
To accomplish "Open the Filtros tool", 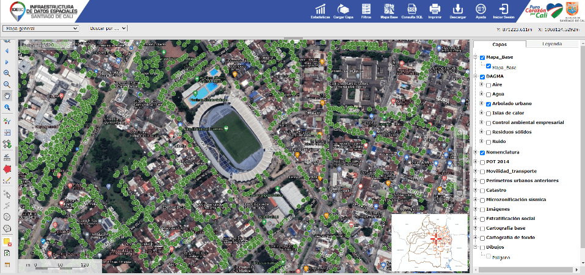I will [366, 9].
